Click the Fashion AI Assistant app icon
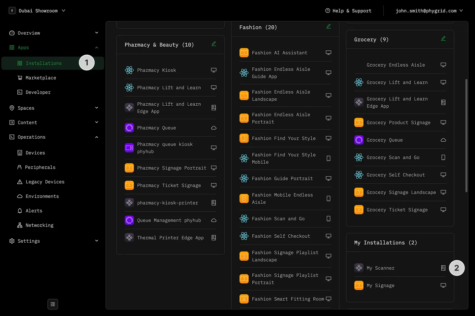 point(244,53)
